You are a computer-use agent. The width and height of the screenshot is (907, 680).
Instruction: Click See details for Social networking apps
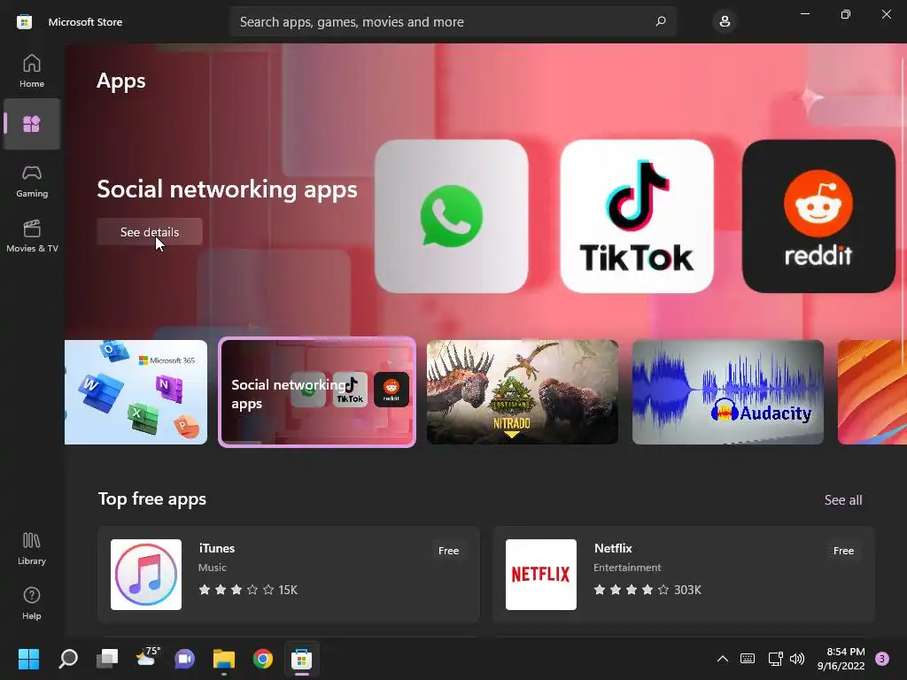click(149, 232)
